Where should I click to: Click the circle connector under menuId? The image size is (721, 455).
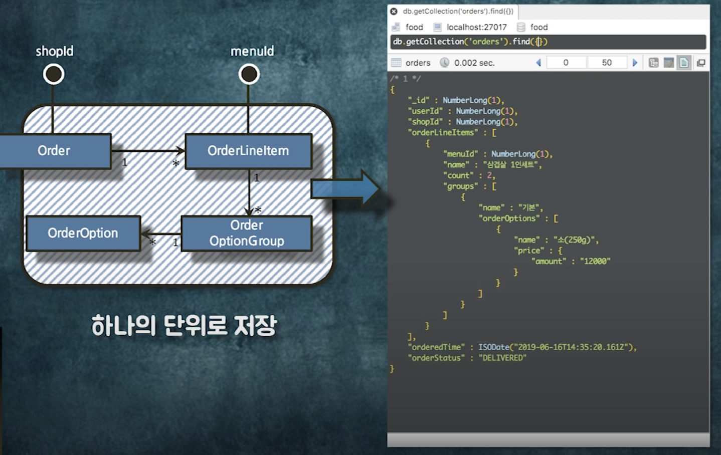click(249, 74)
